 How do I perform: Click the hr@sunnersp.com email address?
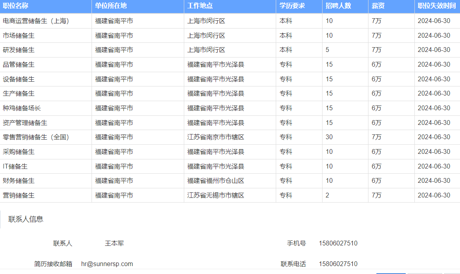point(107,264)
